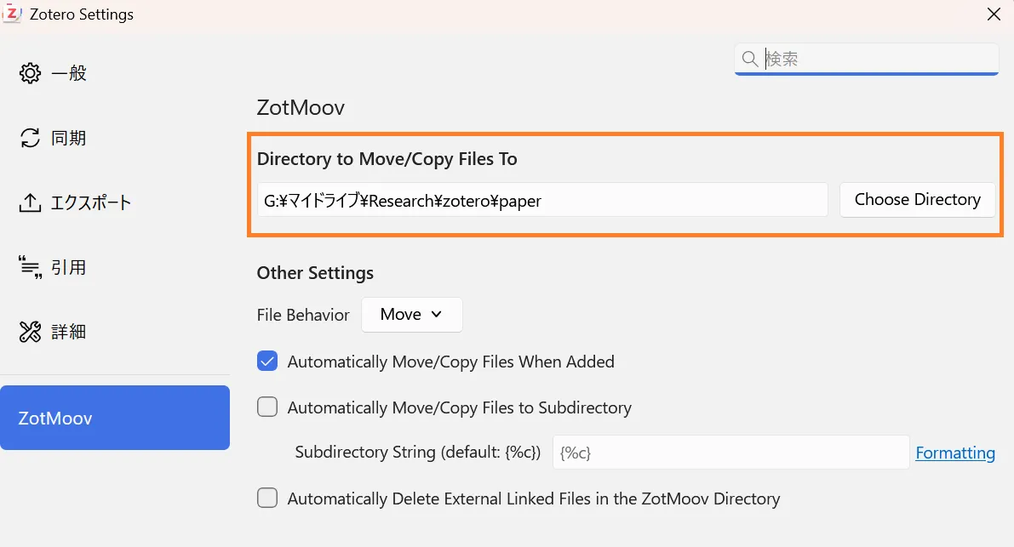Viewport: 1014px width, 547px height.
Task: Click the Cite quotation mark icon
Action: [30, 268]
